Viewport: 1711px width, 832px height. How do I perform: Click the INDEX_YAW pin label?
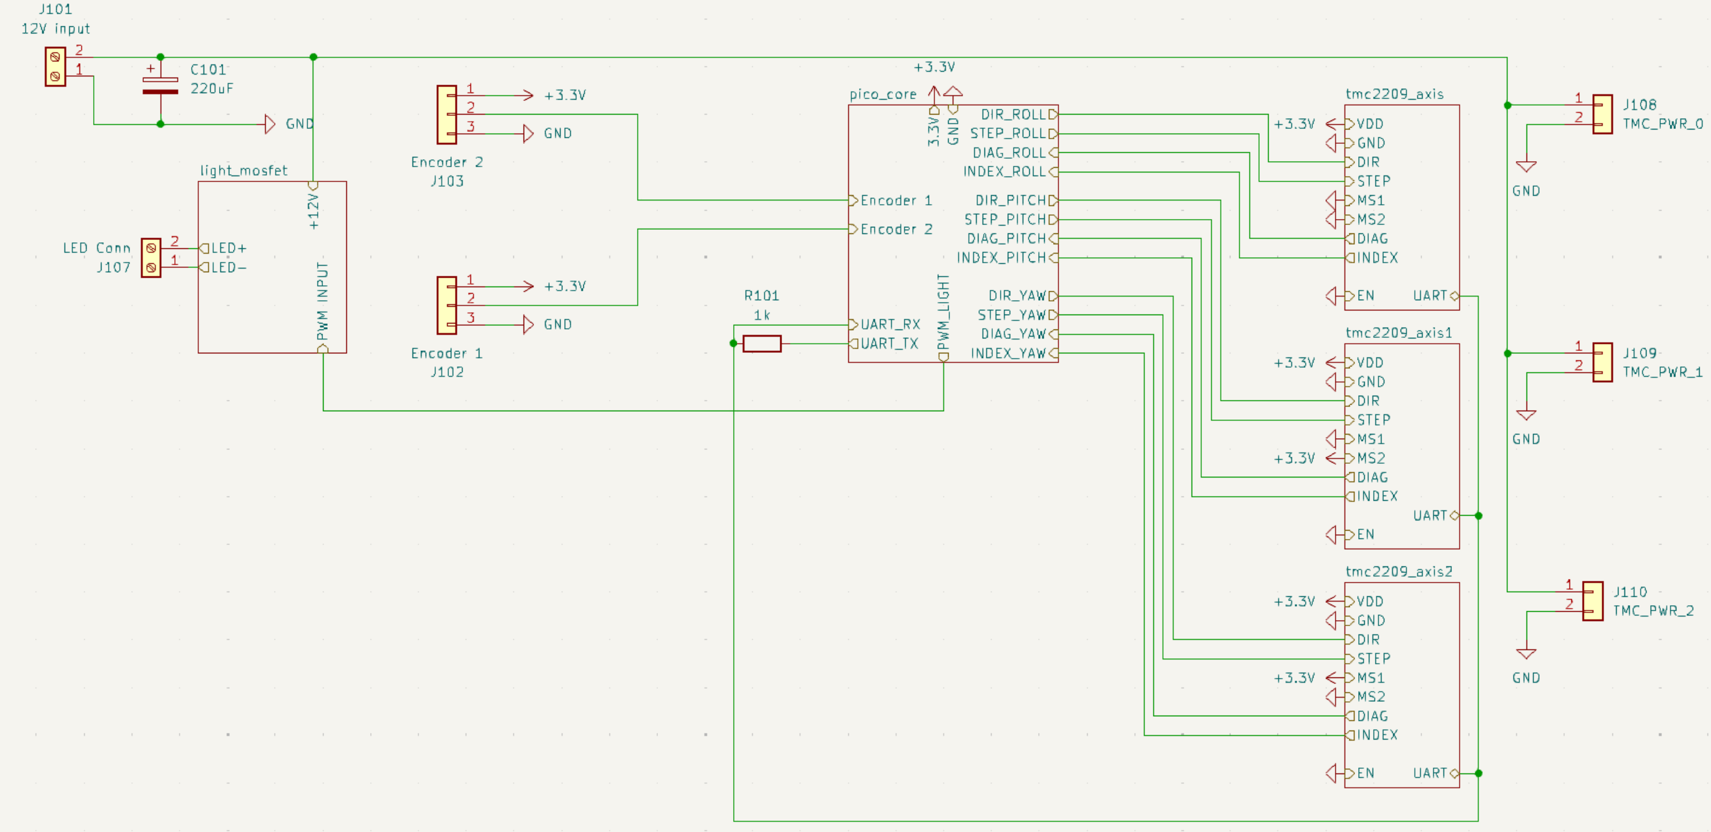tap(1014, 353)
